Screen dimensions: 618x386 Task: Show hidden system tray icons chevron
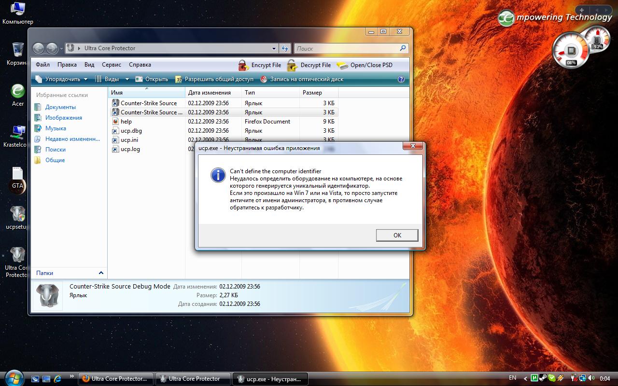pos(526,378)
